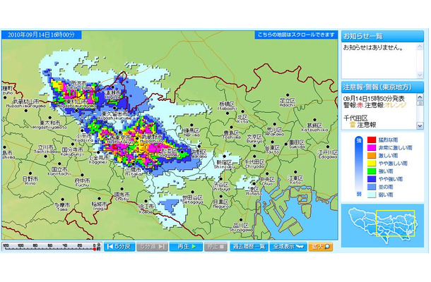Click the 120 mark on the time scale
Screen dimensions: 431x282
tap(6, 245)
